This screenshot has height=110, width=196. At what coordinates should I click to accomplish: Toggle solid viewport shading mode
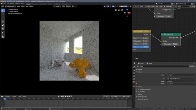[x=122, y=6]
